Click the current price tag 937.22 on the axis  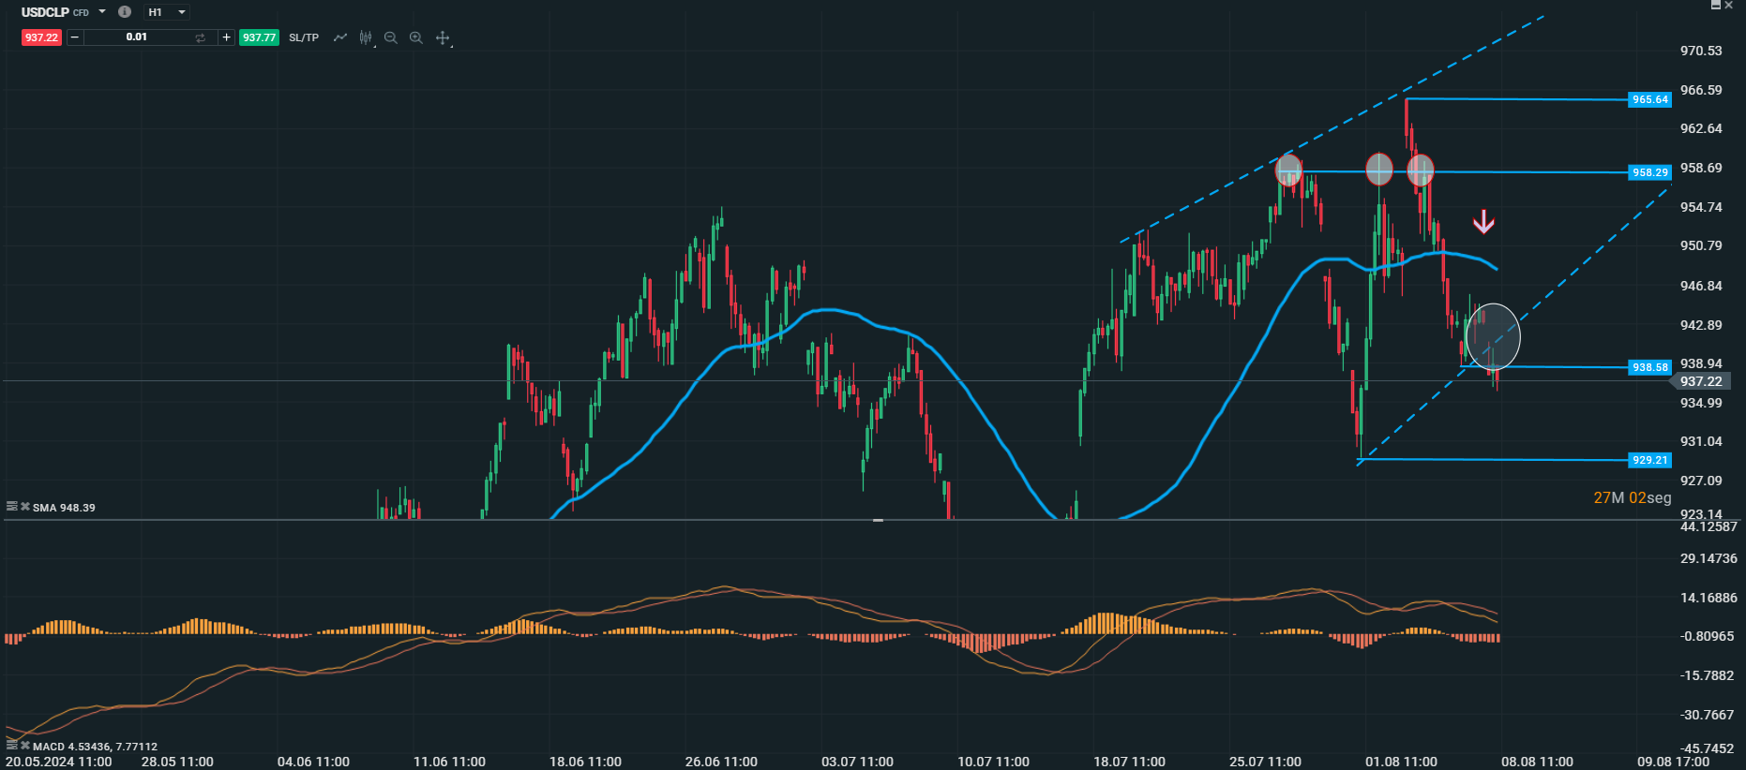pos(1700,381)
